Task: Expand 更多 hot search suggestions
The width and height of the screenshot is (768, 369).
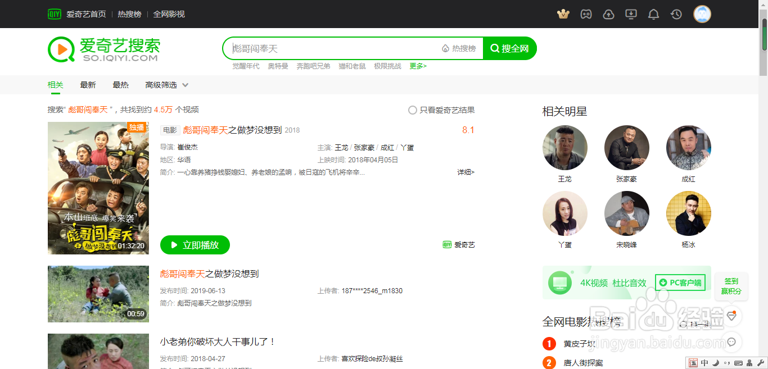Action: (x=418, y=66)
